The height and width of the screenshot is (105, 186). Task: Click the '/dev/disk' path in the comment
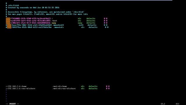point(78,12)
